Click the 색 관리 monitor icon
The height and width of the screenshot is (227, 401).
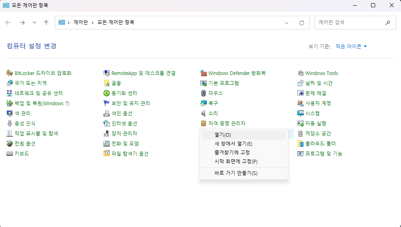tap(9, 113)
